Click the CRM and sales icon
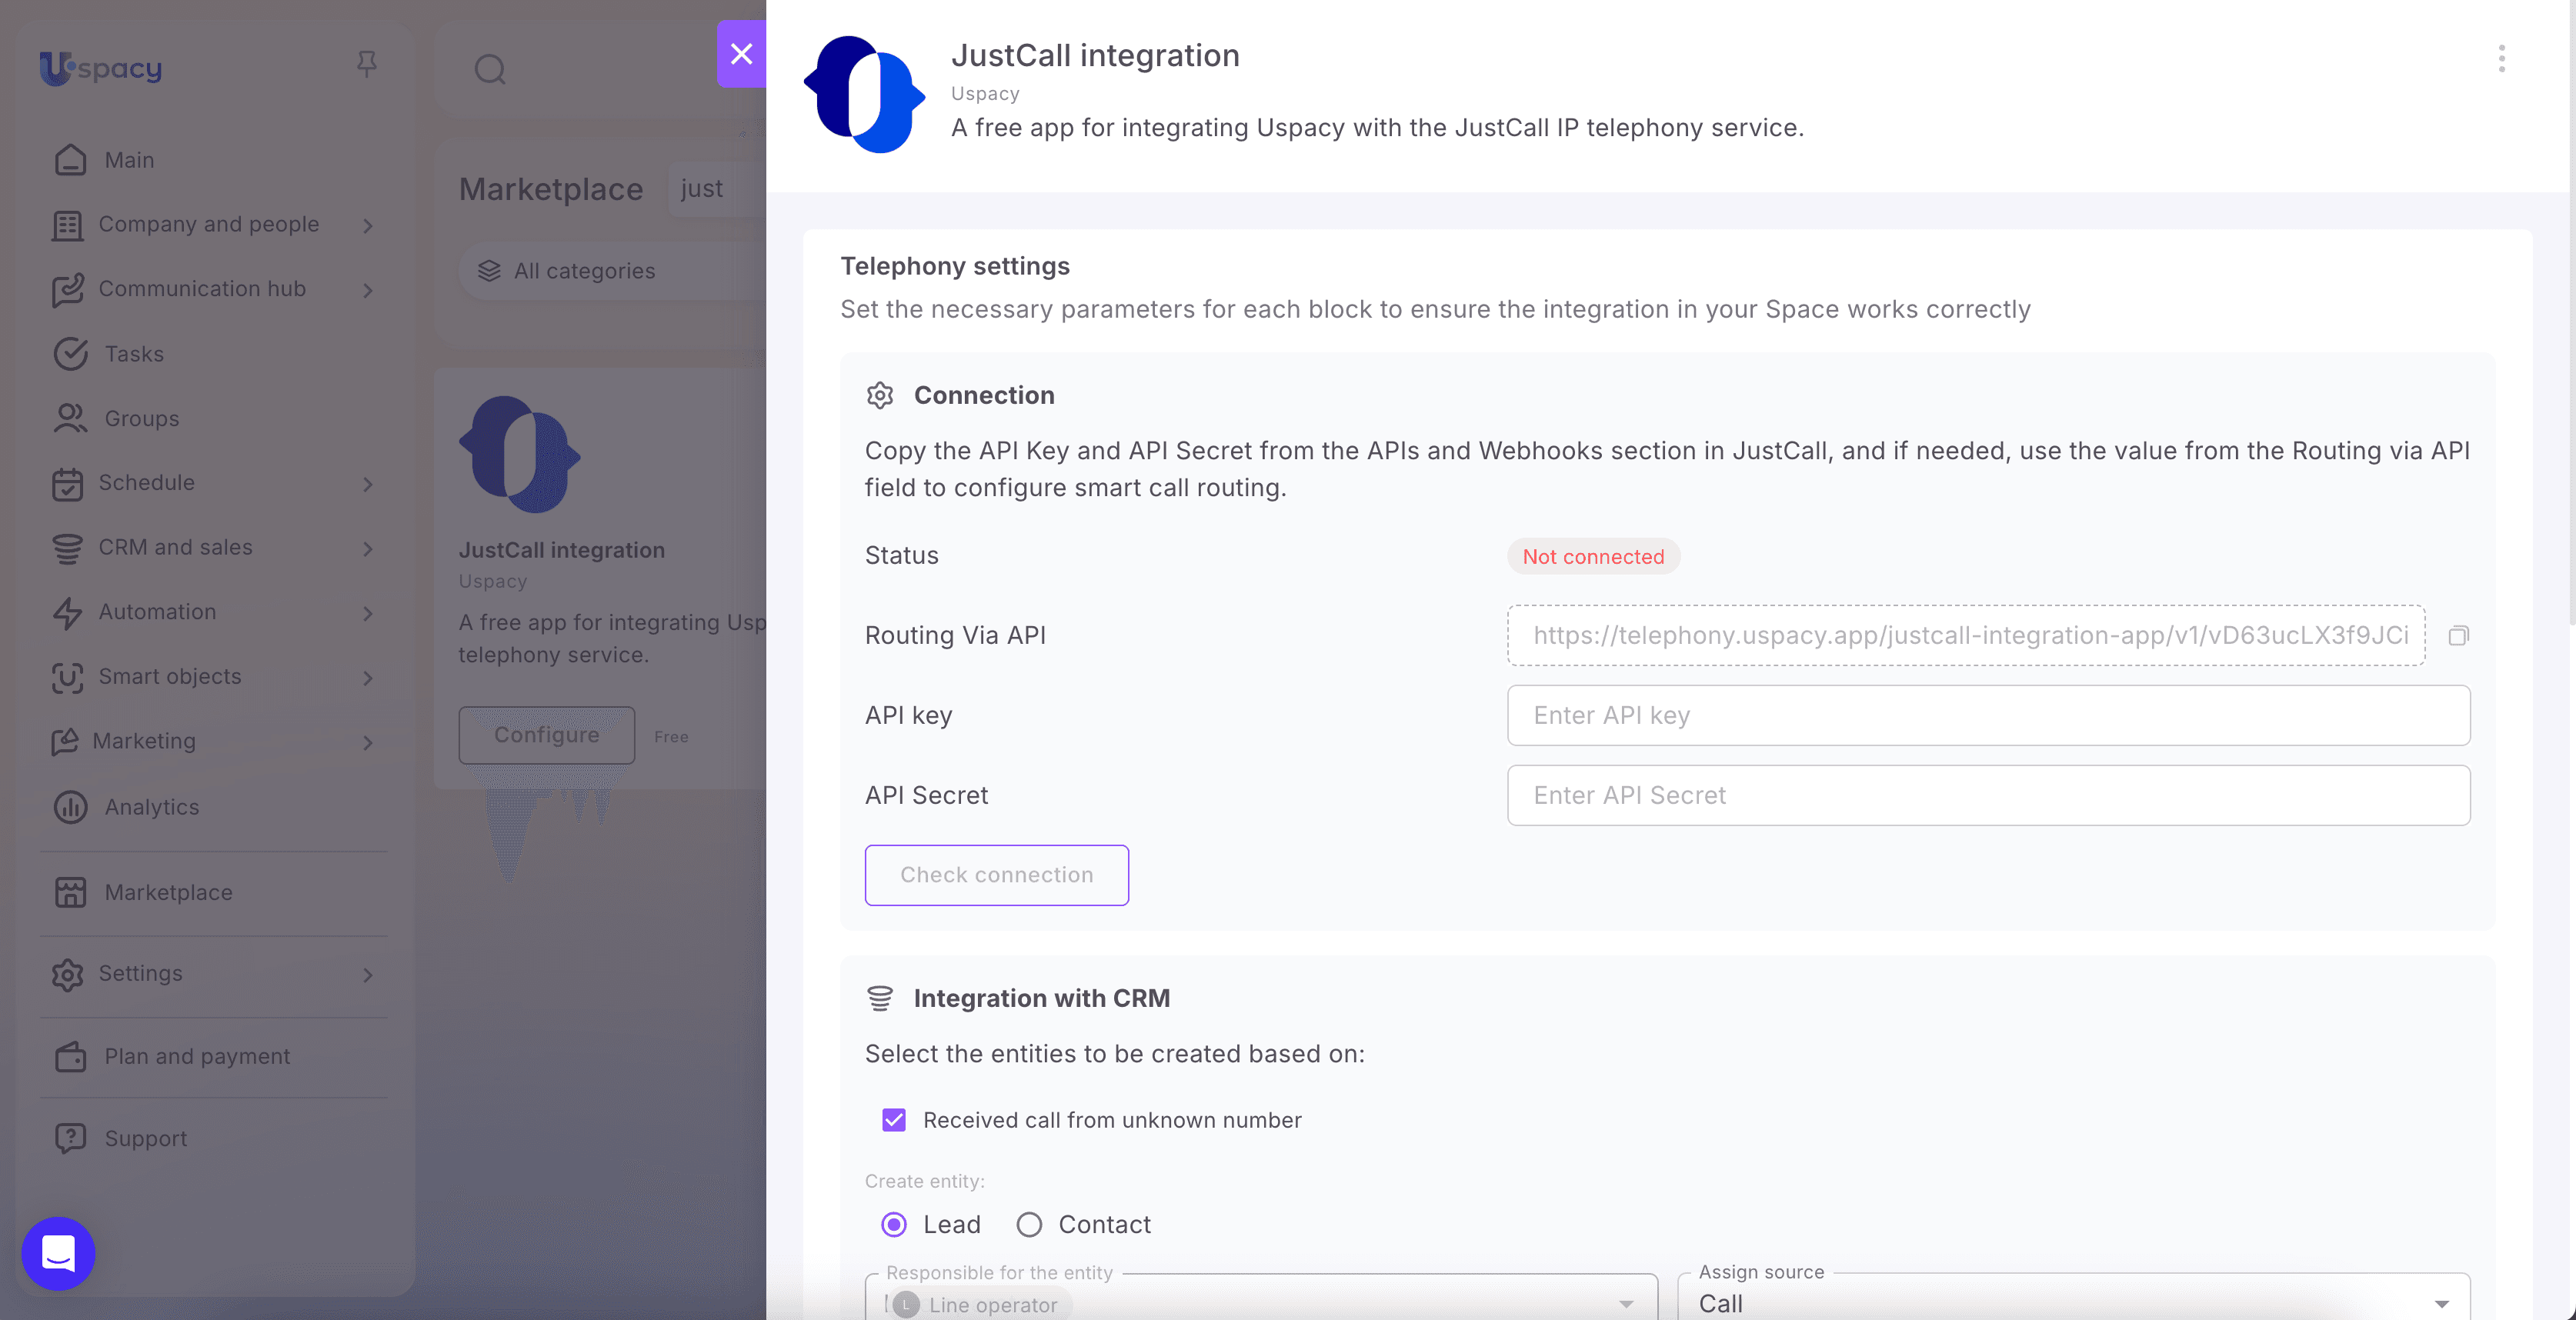 tap(67, 548)
